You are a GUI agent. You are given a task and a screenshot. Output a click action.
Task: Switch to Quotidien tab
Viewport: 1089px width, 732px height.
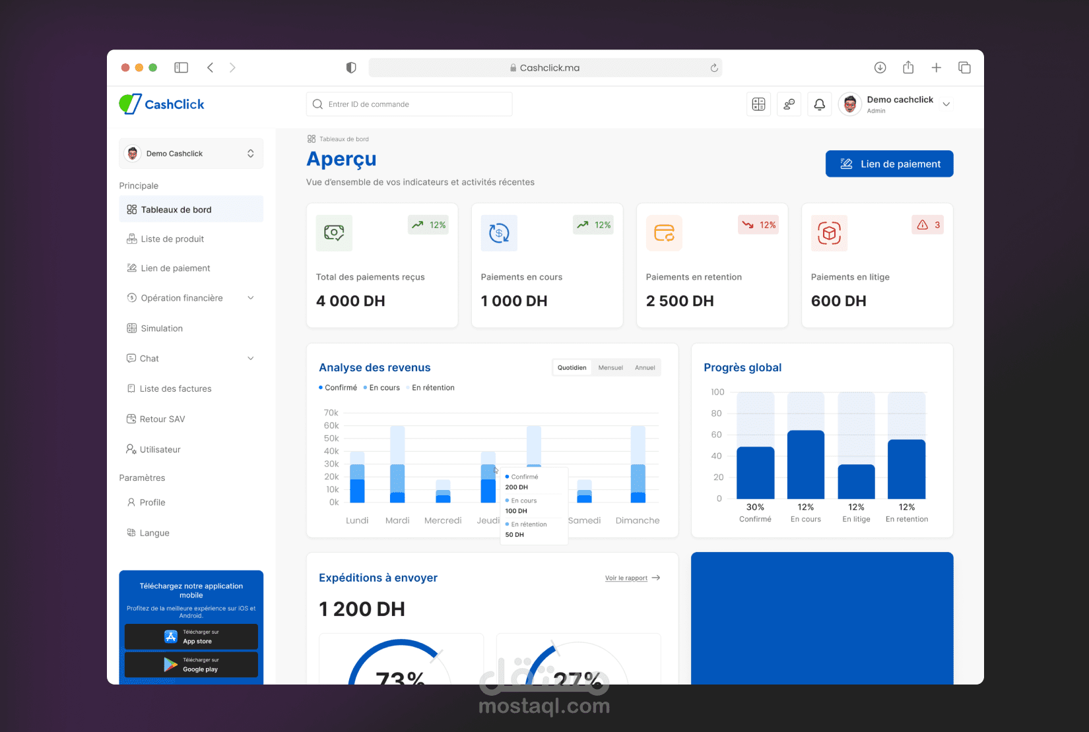click(x=572, y=368)
